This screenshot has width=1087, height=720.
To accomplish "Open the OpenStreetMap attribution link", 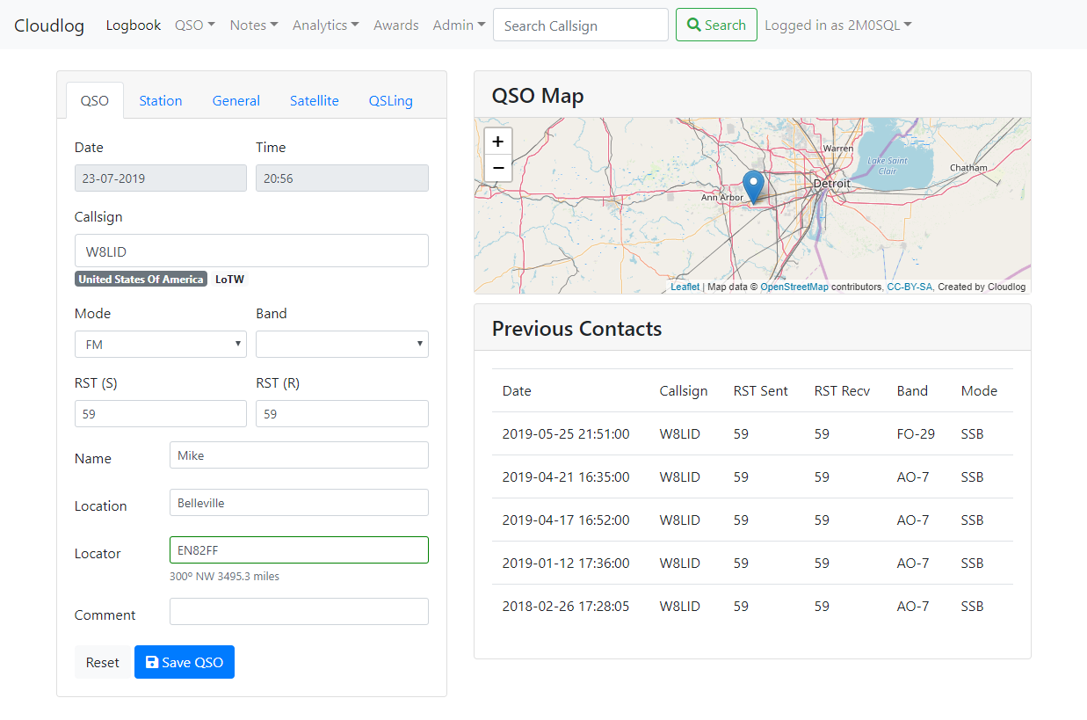I will (x=794, y=287).
